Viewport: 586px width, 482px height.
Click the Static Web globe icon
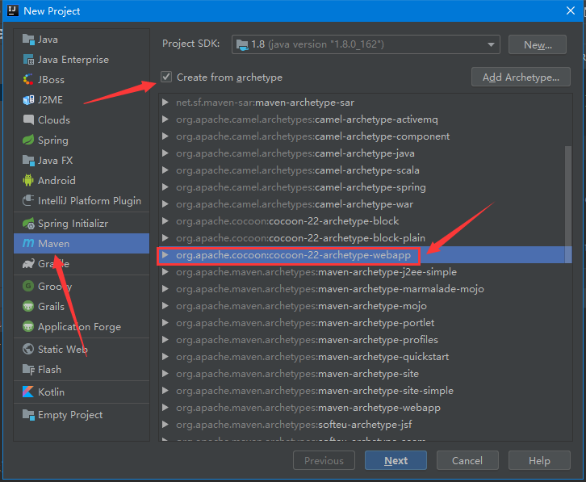[x=28, y=350]
